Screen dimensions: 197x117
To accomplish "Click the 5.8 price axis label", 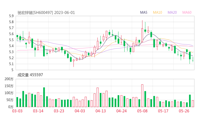I will 11,22.
